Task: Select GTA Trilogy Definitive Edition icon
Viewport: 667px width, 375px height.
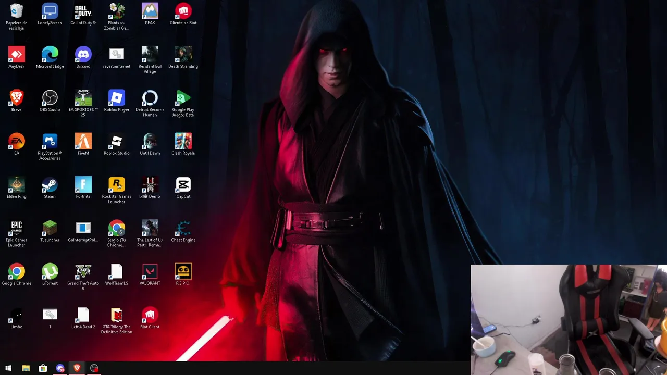Action: coord(116,315)
